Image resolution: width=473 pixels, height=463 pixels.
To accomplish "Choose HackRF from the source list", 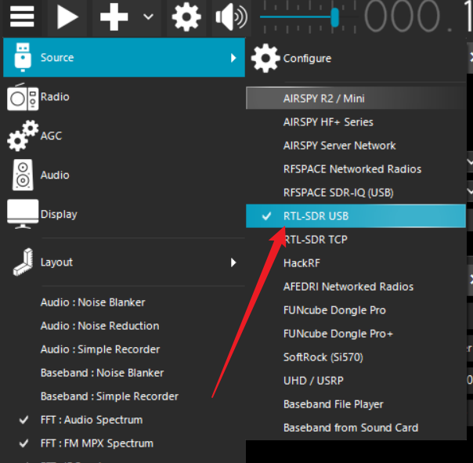I will pyautogui.click(x=301, y=263).
